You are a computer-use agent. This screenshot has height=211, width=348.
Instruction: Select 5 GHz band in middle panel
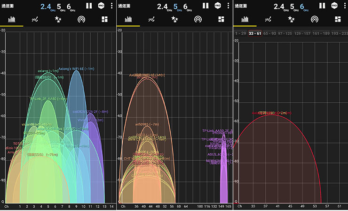[x=177, y=7]
